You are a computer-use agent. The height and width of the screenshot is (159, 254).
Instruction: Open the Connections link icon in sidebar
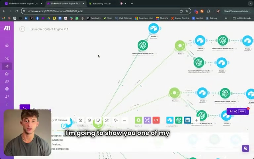[7, 81]
